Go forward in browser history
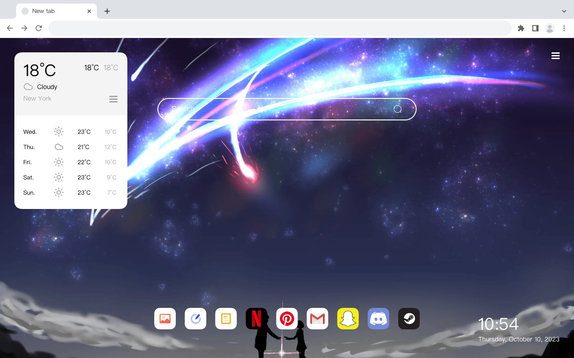This screenshot has width=574, height=358. (24, 28)
